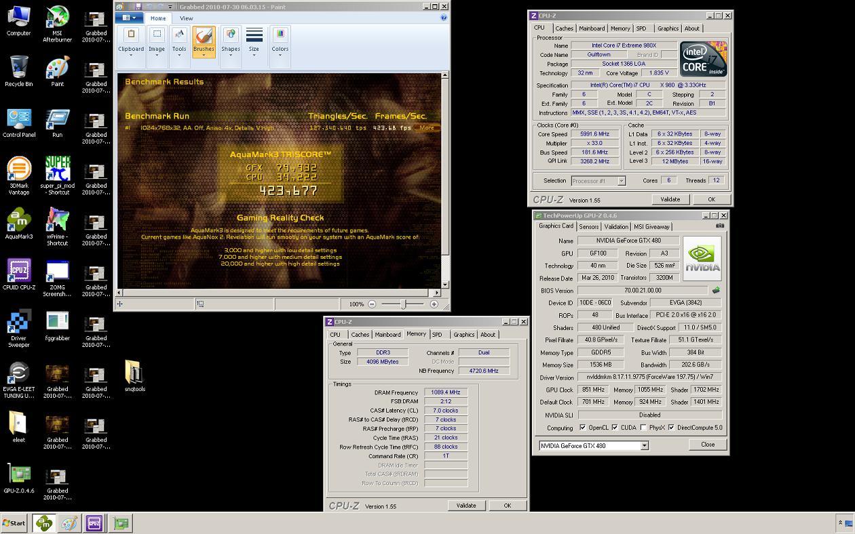Select the AquaMark3 desktop icon
Image resolution: width=855 pixels, height=534 pixels.
pyautogui.click(x=18, y=224)
